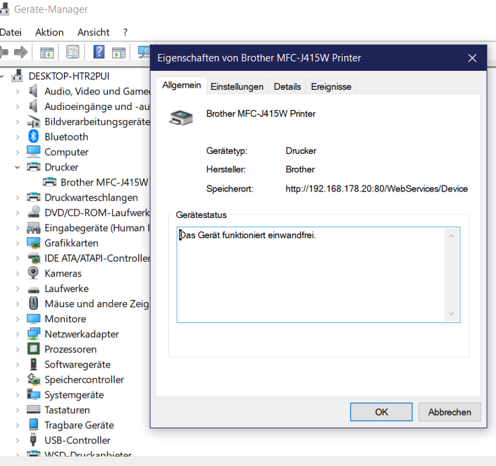Image resolution: width=496 pixels, height=466 pixels.
Task: Click the action pane toolbar icon
Action: click(119, 52)
